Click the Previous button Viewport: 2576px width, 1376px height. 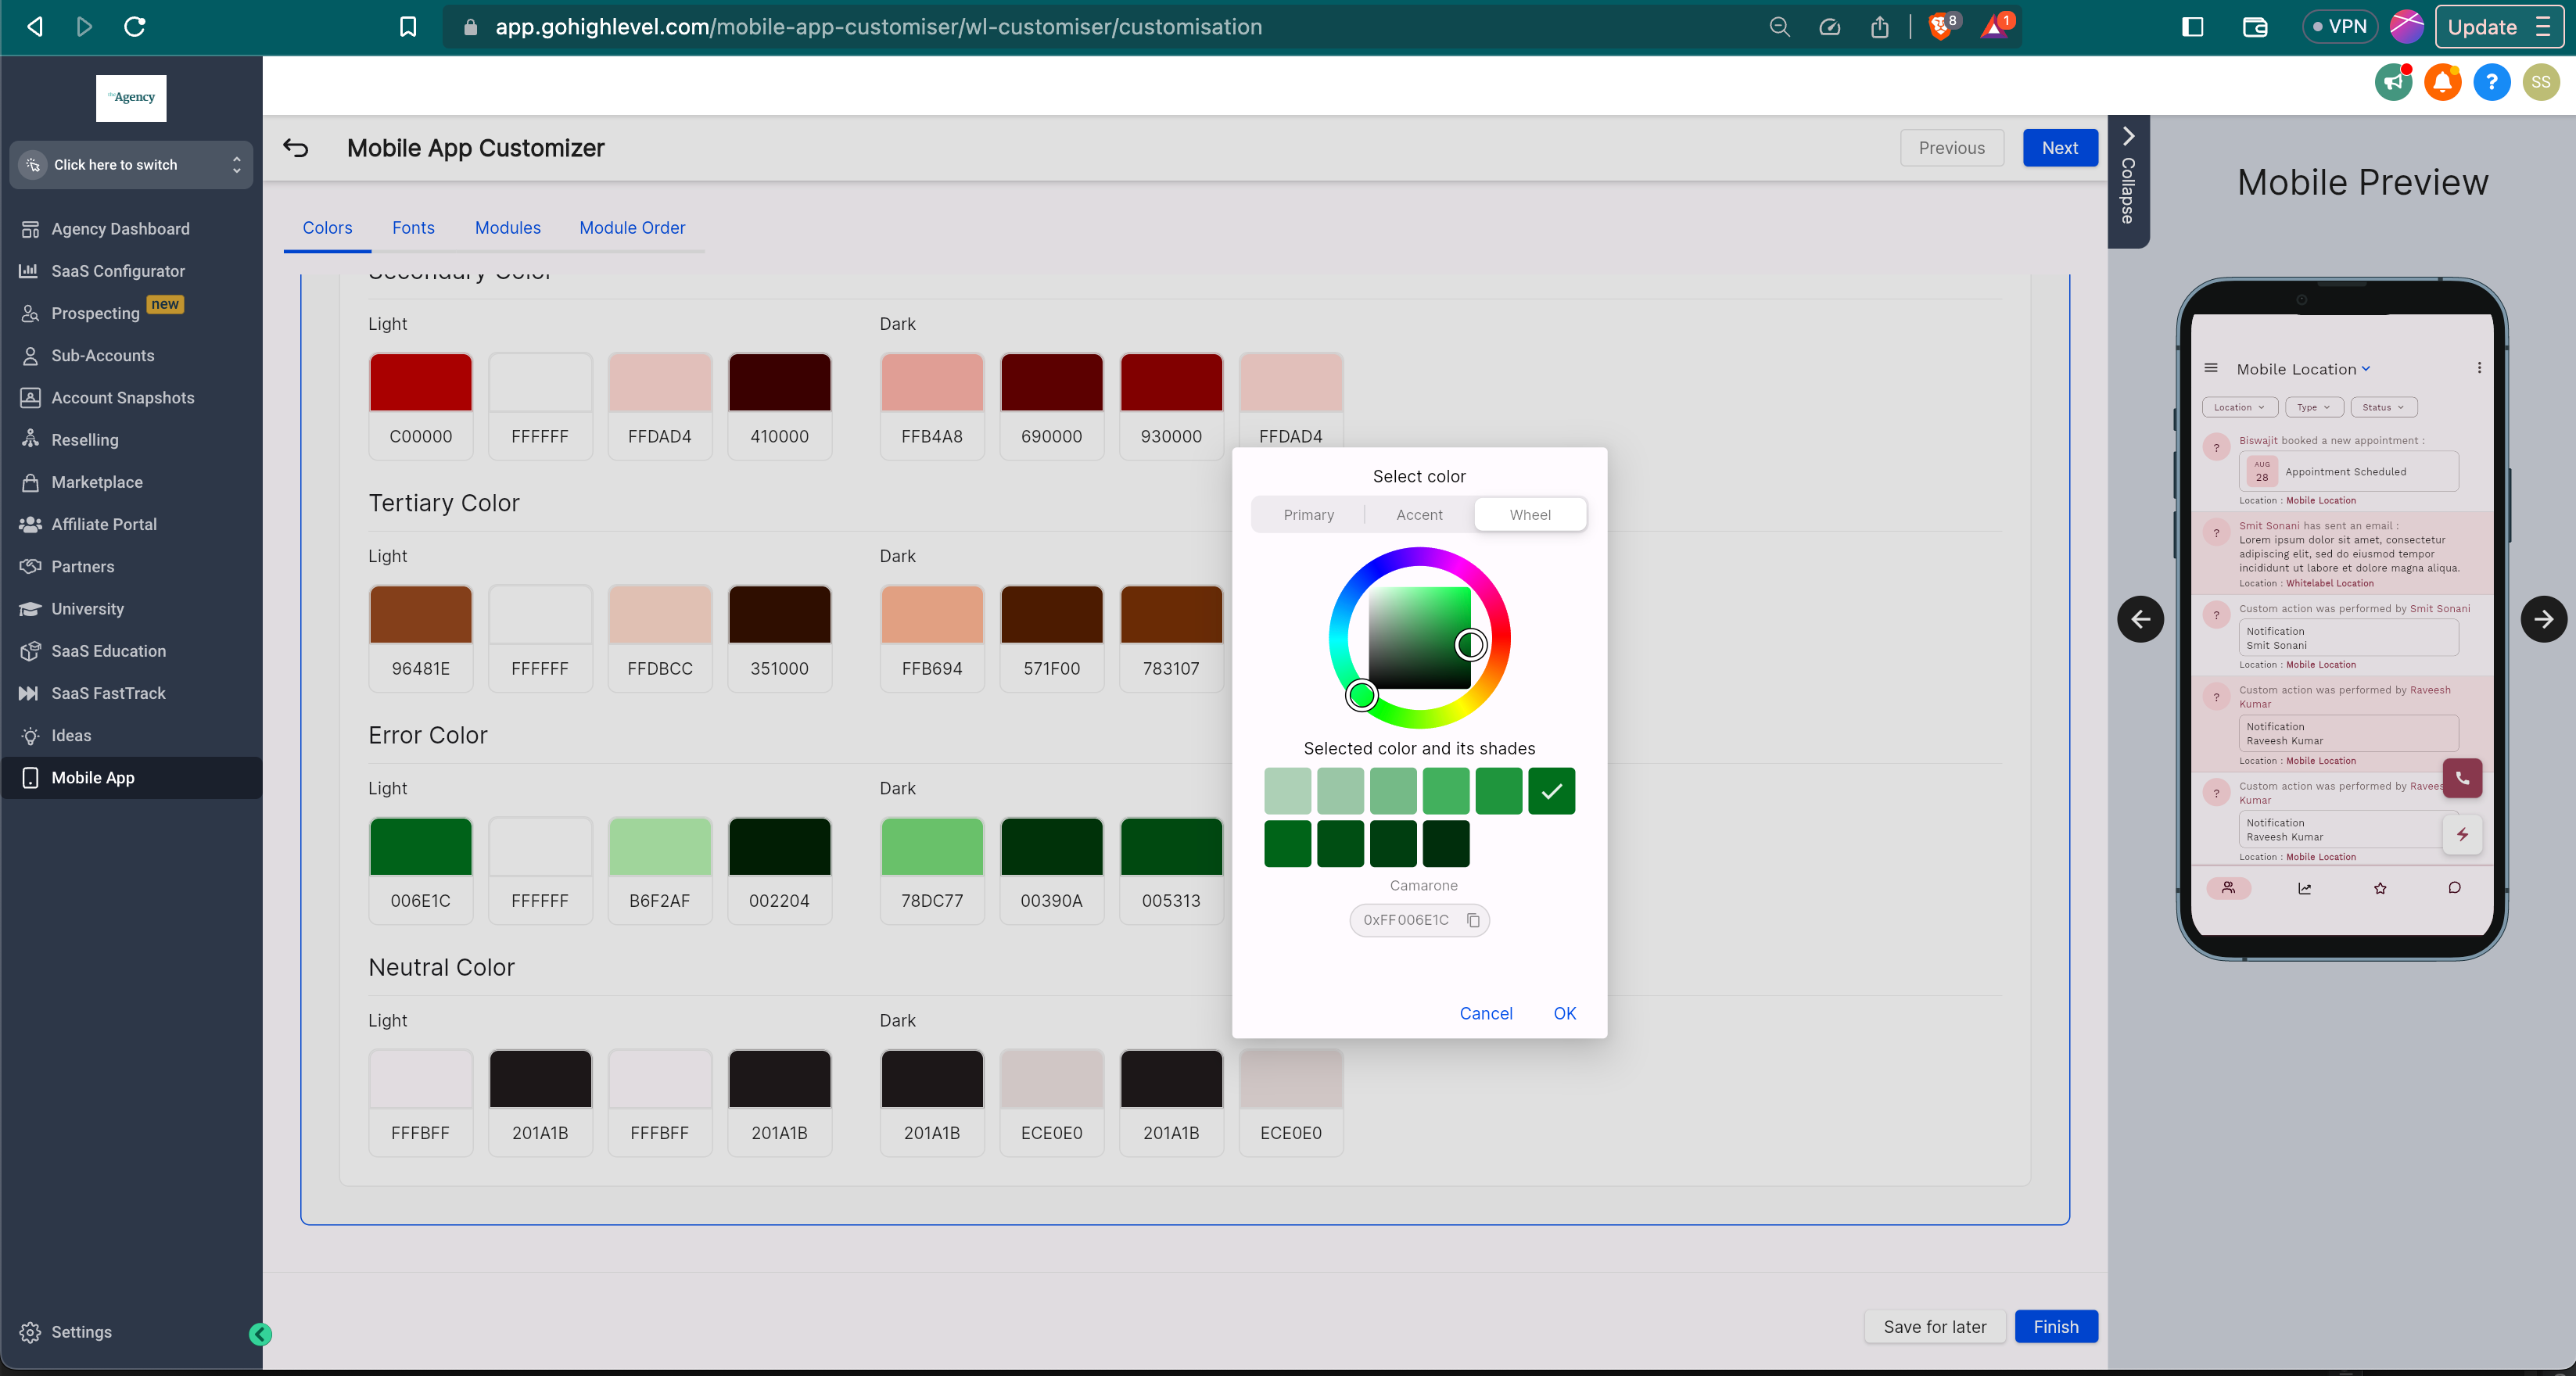click(x=1951, y=148)
